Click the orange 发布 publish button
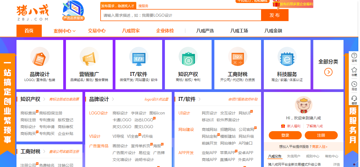This screenshot has height=167, width=360. 275,16
